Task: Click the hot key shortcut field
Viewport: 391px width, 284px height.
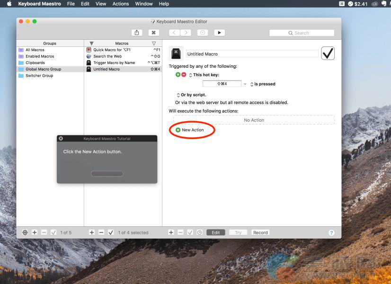Action: pos(222,84)
